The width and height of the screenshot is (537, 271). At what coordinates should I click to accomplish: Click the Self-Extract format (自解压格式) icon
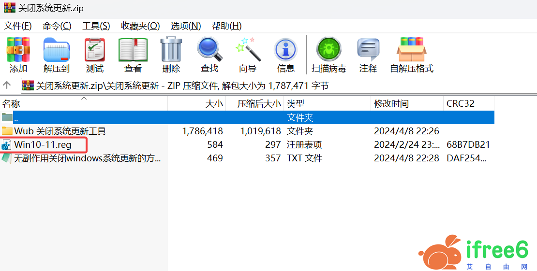pos(412,50)
